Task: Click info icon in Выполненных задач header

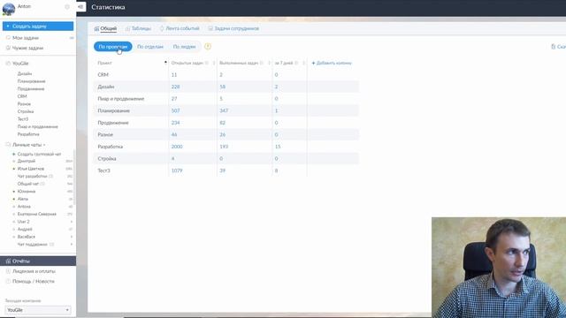Action: [262, 63]
